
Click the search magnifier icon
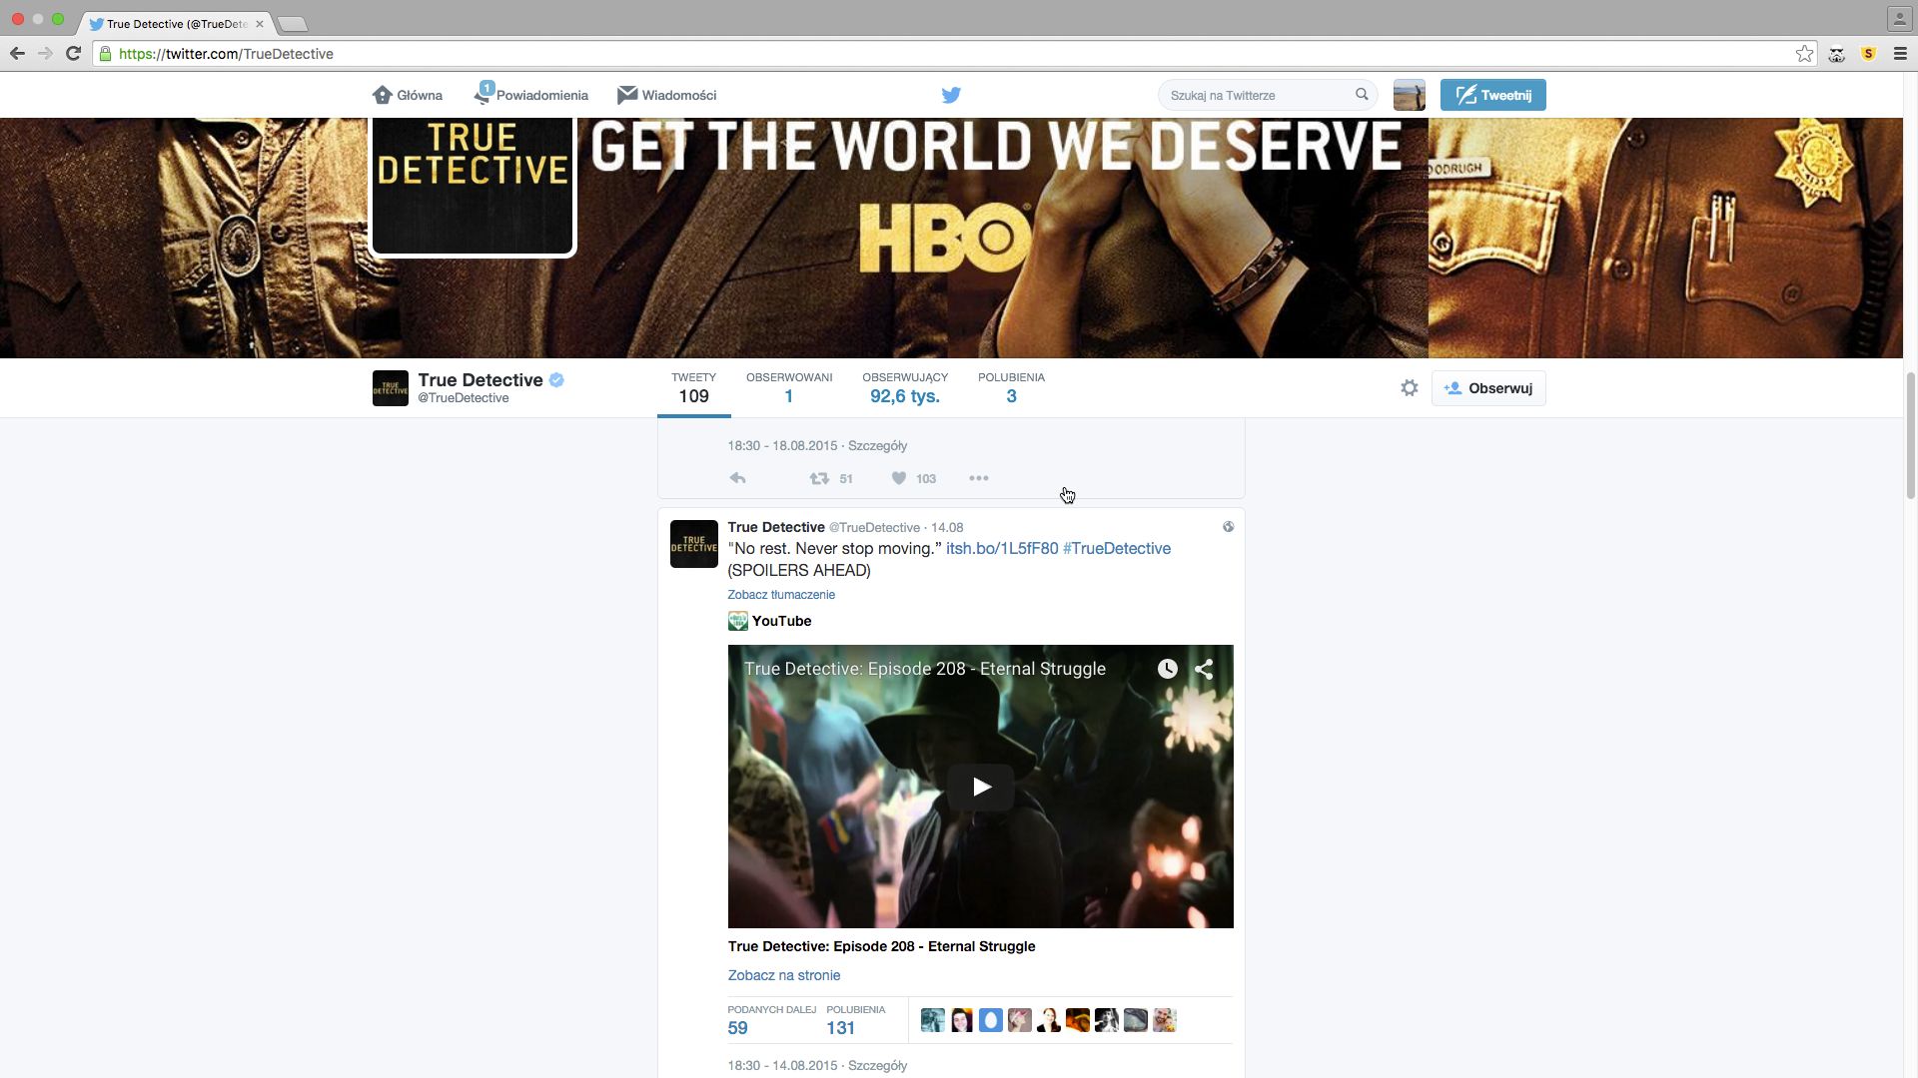click(1362, 94)
